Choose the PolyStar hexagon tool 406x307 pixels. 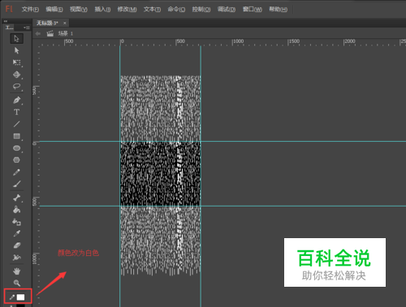tap(16, 160)
